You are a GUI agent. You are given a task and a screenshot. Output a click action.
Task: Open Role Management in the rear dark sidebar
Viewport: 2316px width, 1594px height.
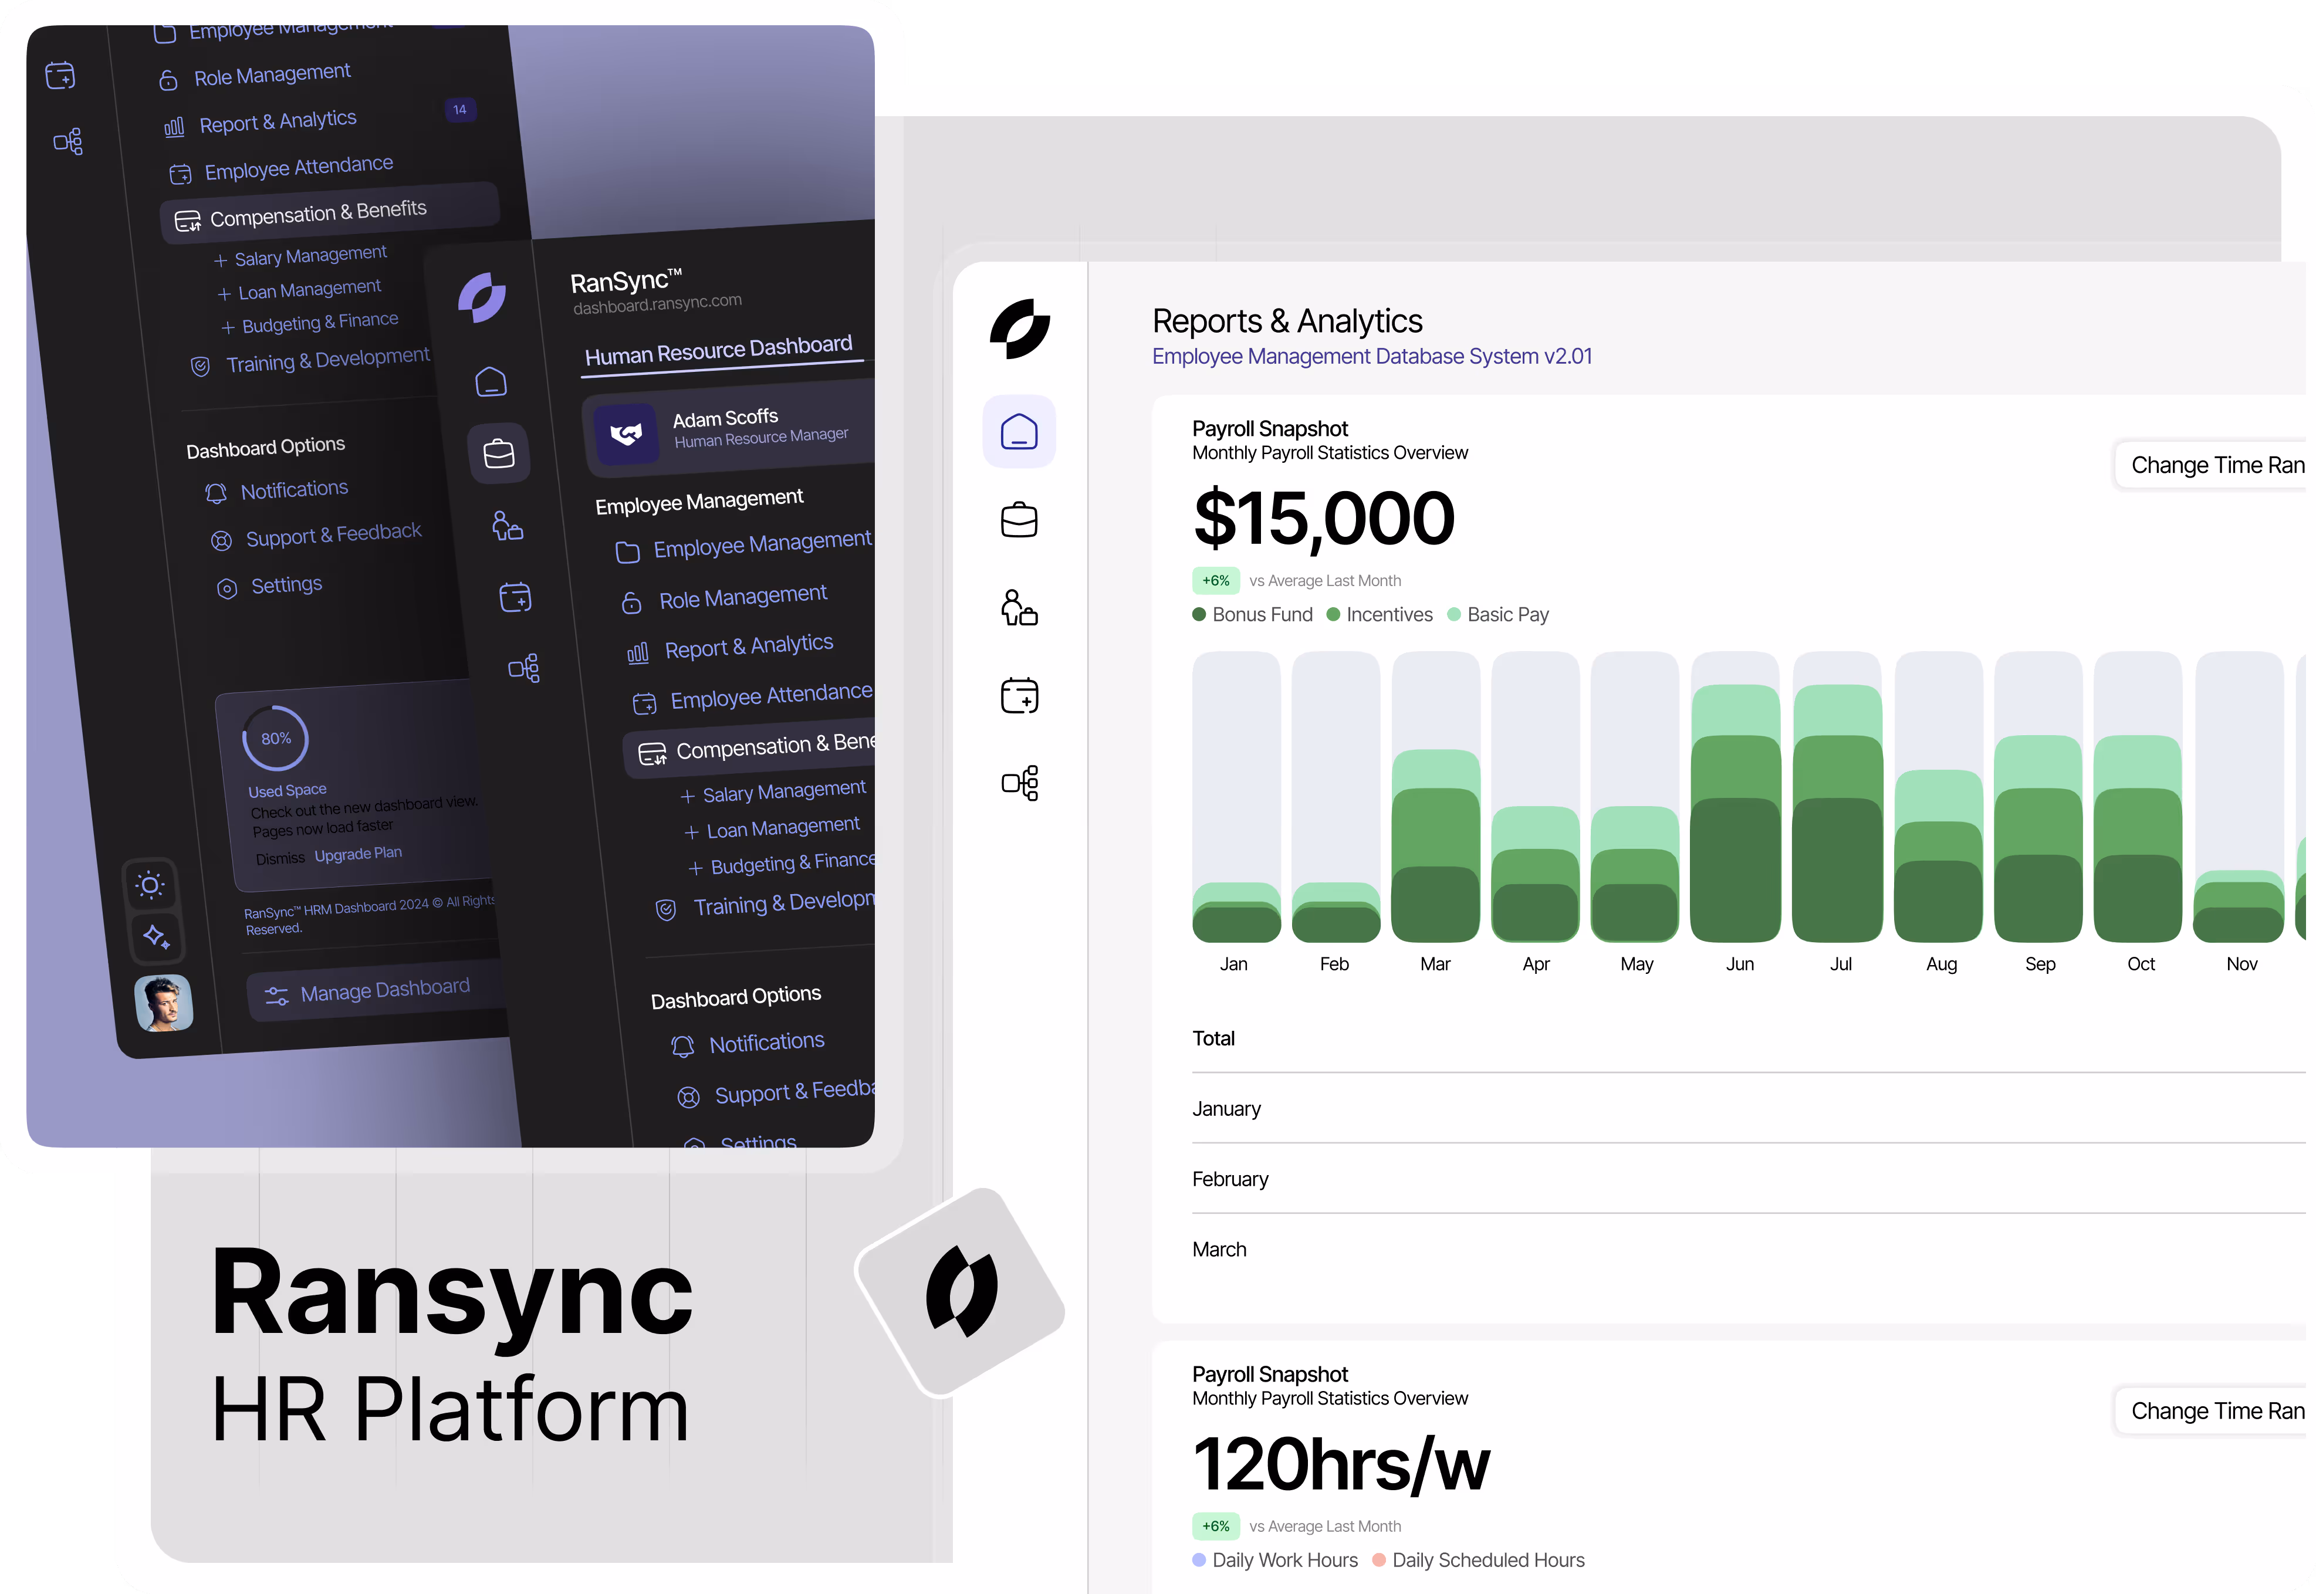255,76
